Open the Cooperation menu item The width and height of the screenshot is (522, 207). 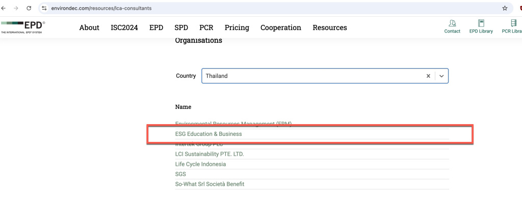point(281,27)
